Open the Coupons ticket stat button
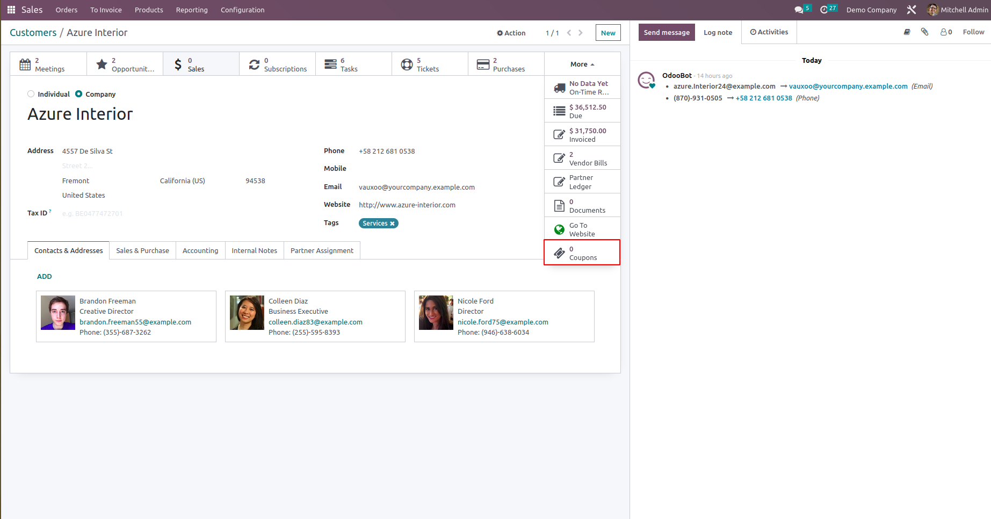This screenshot has height=519, width=991. (x=582, y=253)
